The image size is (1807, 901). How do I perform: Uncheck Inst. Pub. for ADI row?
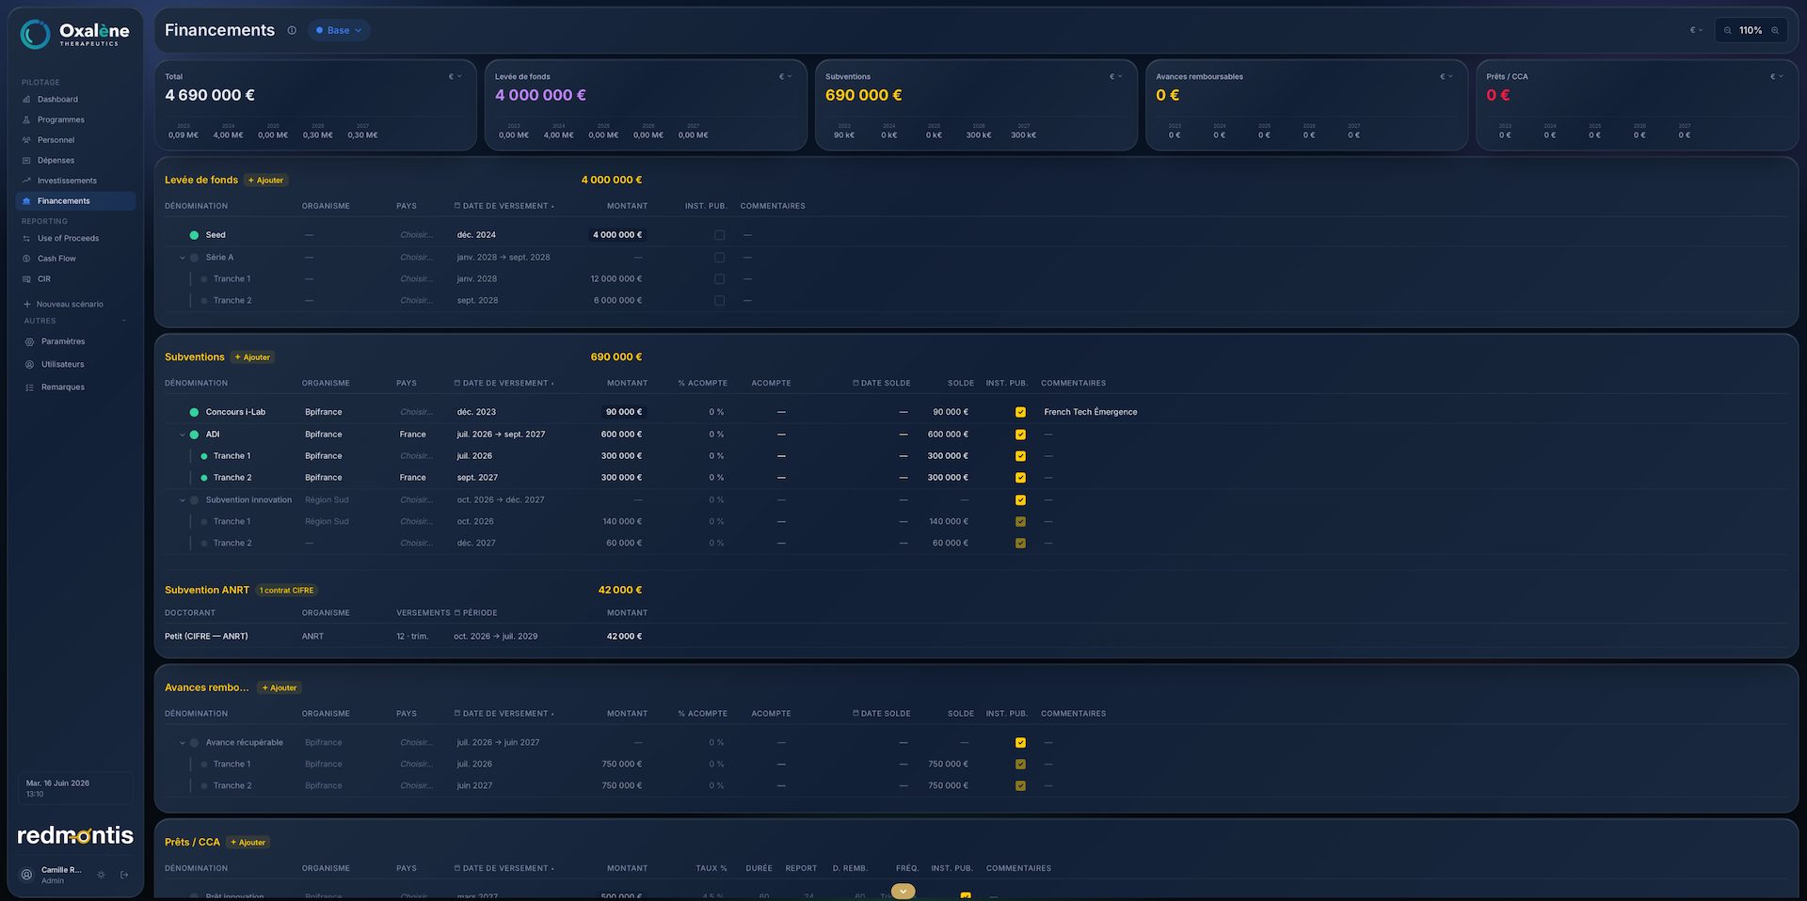pyautogui.click(x=1020, y=435)
